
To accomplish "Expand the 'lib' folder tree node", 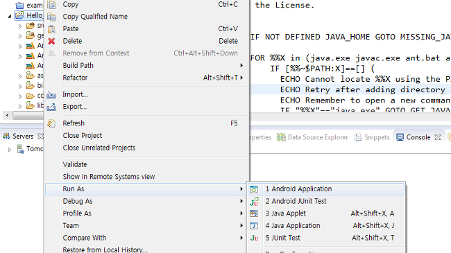I will point(20,106).
